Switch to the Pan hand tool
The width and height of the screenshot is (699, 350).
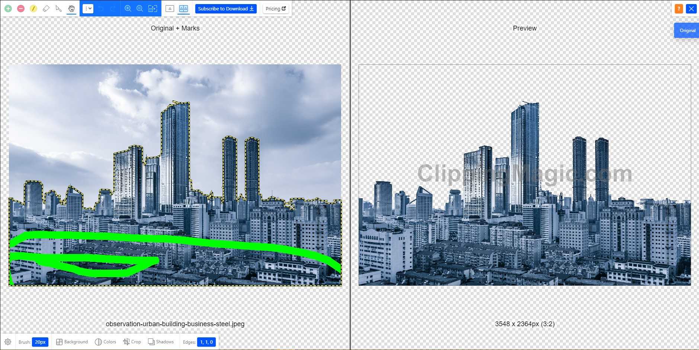71,9
